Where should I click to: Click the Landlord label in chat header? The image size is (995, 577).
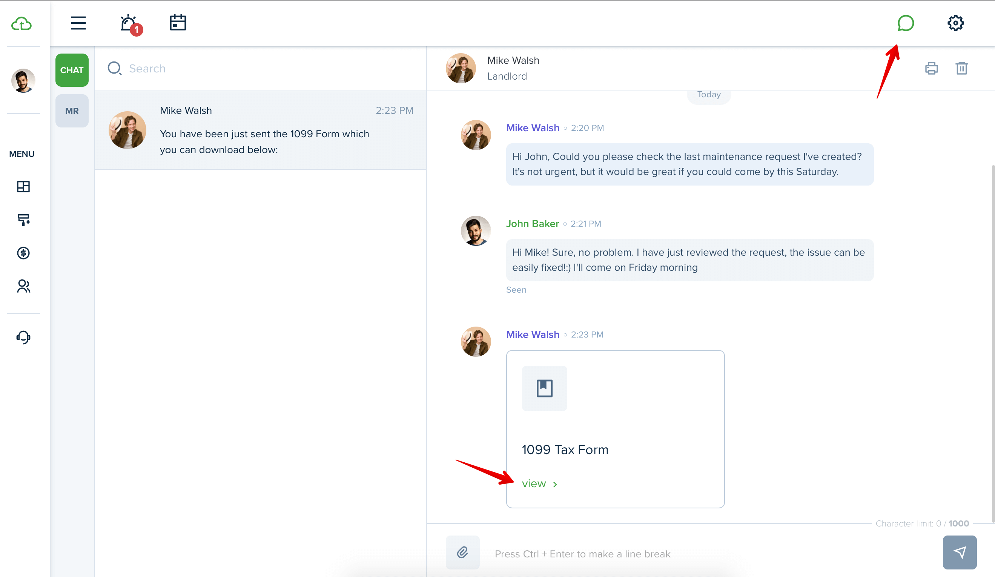pos(507,76)
